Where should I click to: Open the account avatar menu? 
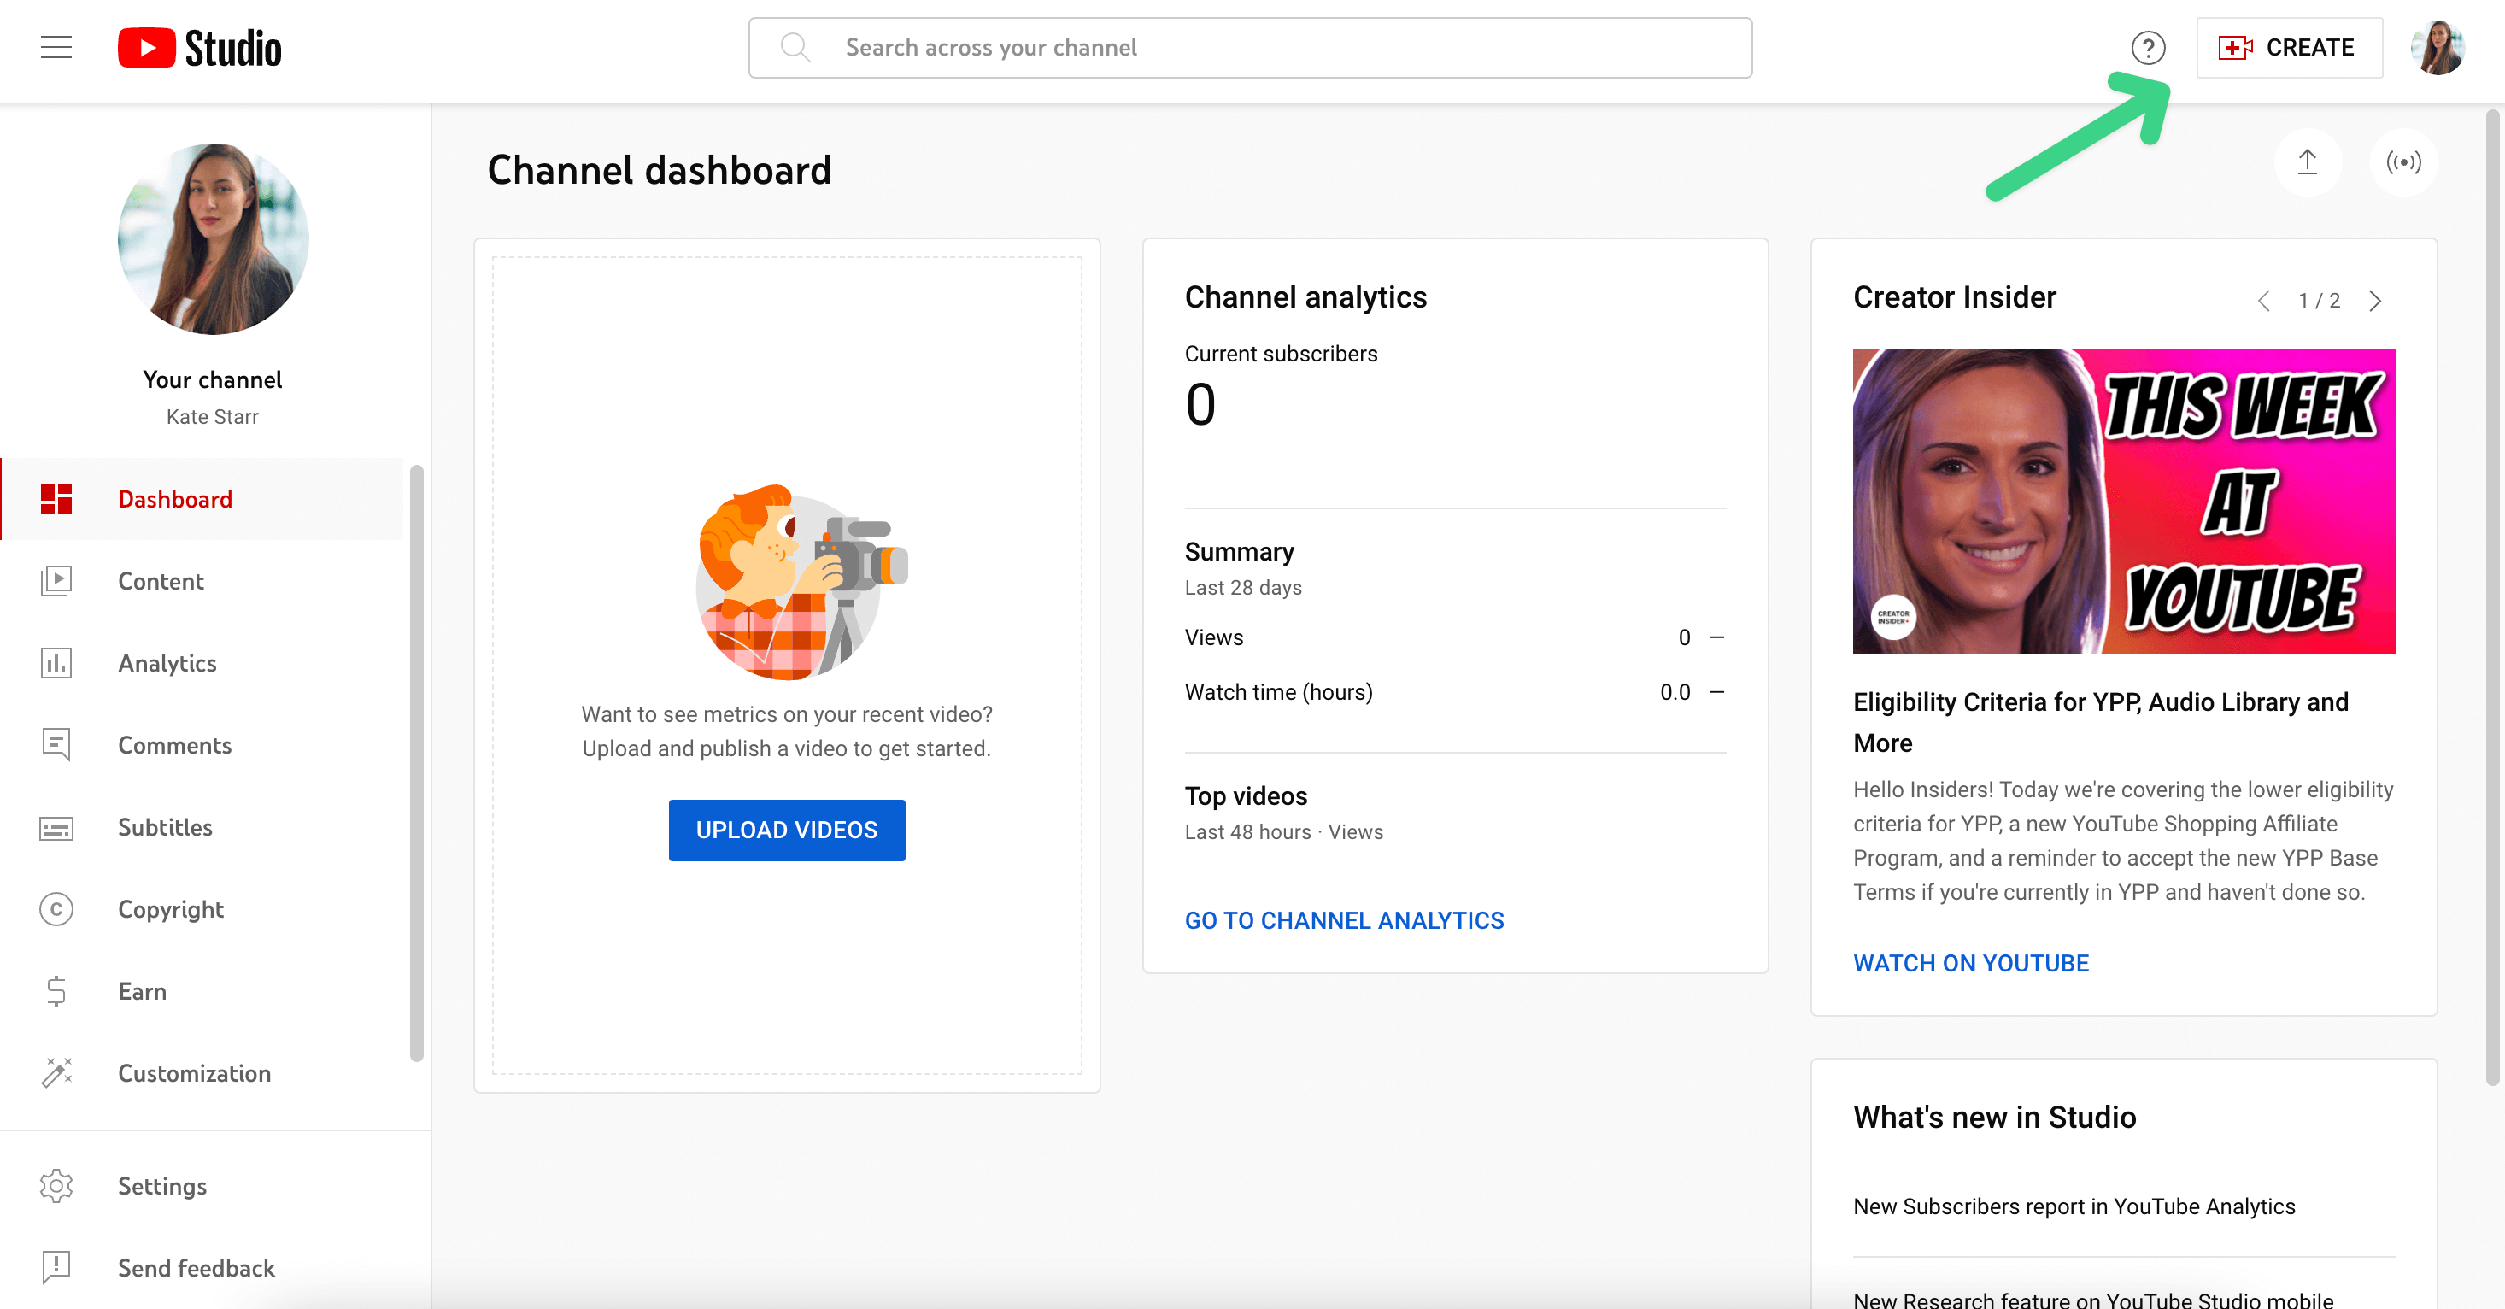click(x=2437, y=48)
